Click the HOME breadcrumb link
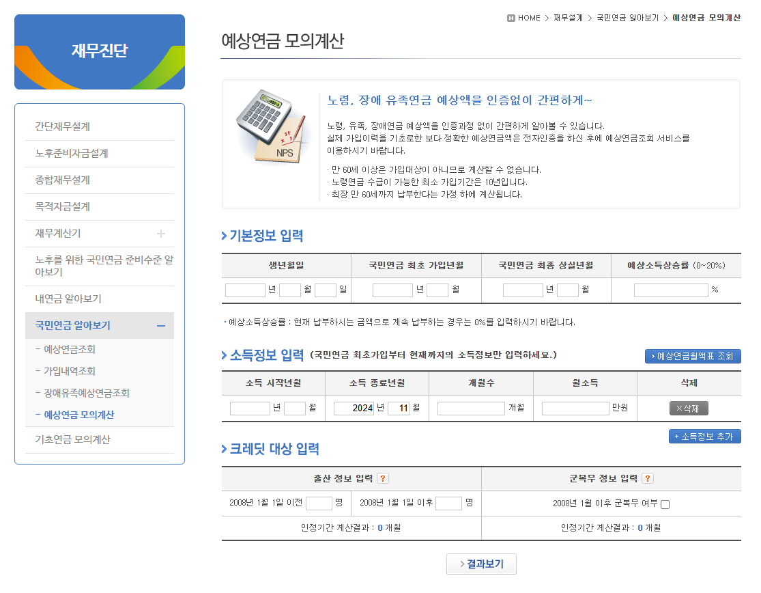761x593 pixels. pyautogui.click(x=529, y=18)
